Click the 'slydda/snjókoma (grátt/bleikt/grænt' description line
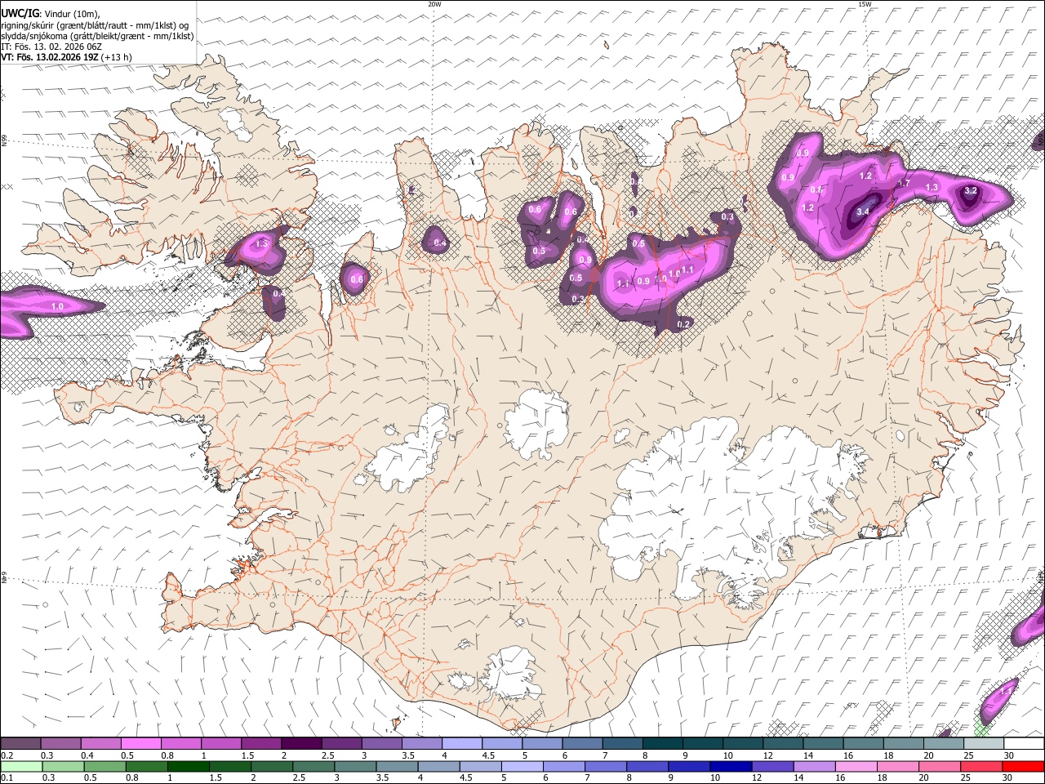This screenshot has width=1045, height=784. coord(97,36)
